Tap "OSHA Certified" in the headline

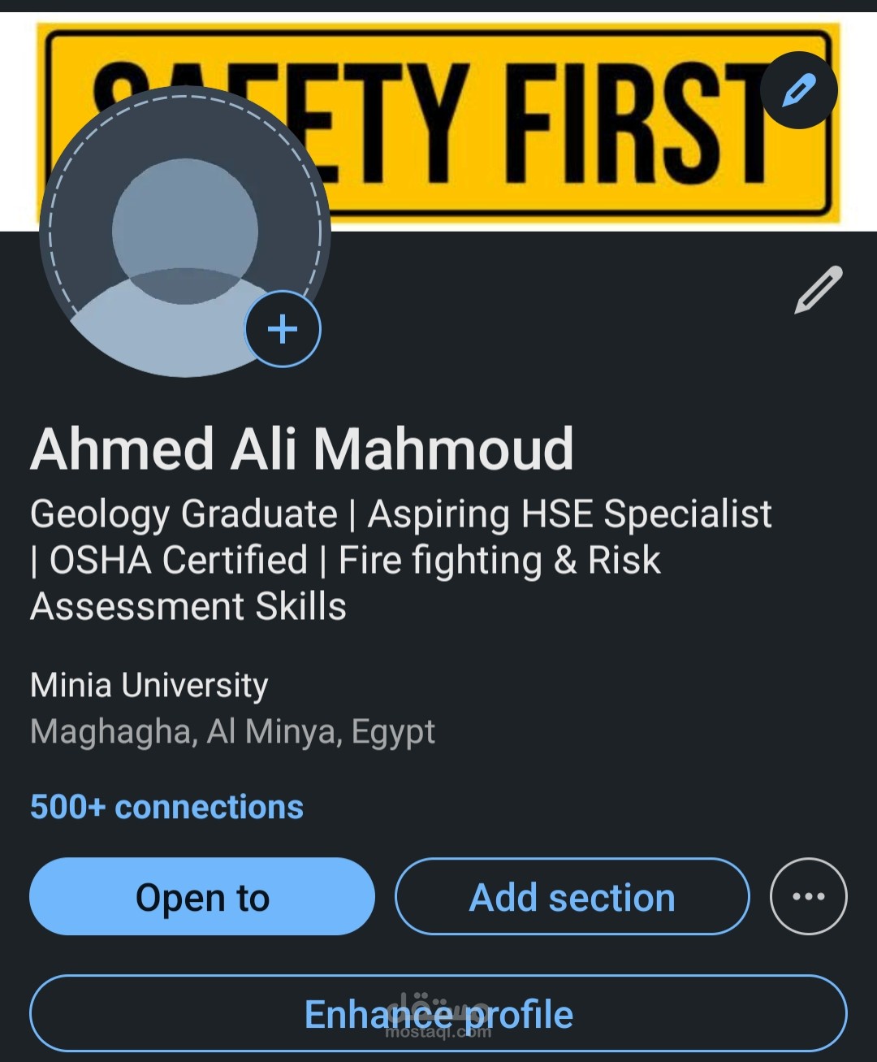pyautogui.click(x=179, y=560)
